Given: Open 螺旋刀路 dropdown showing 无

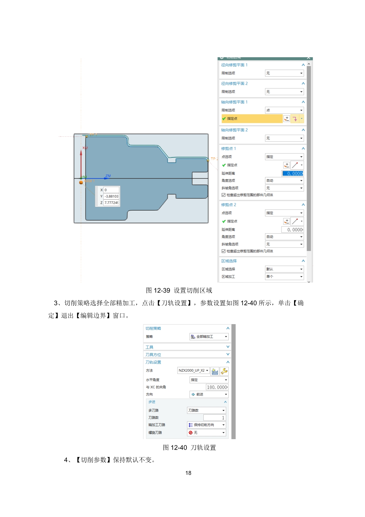Looking at the screenshot, I should tap(206, 433).
